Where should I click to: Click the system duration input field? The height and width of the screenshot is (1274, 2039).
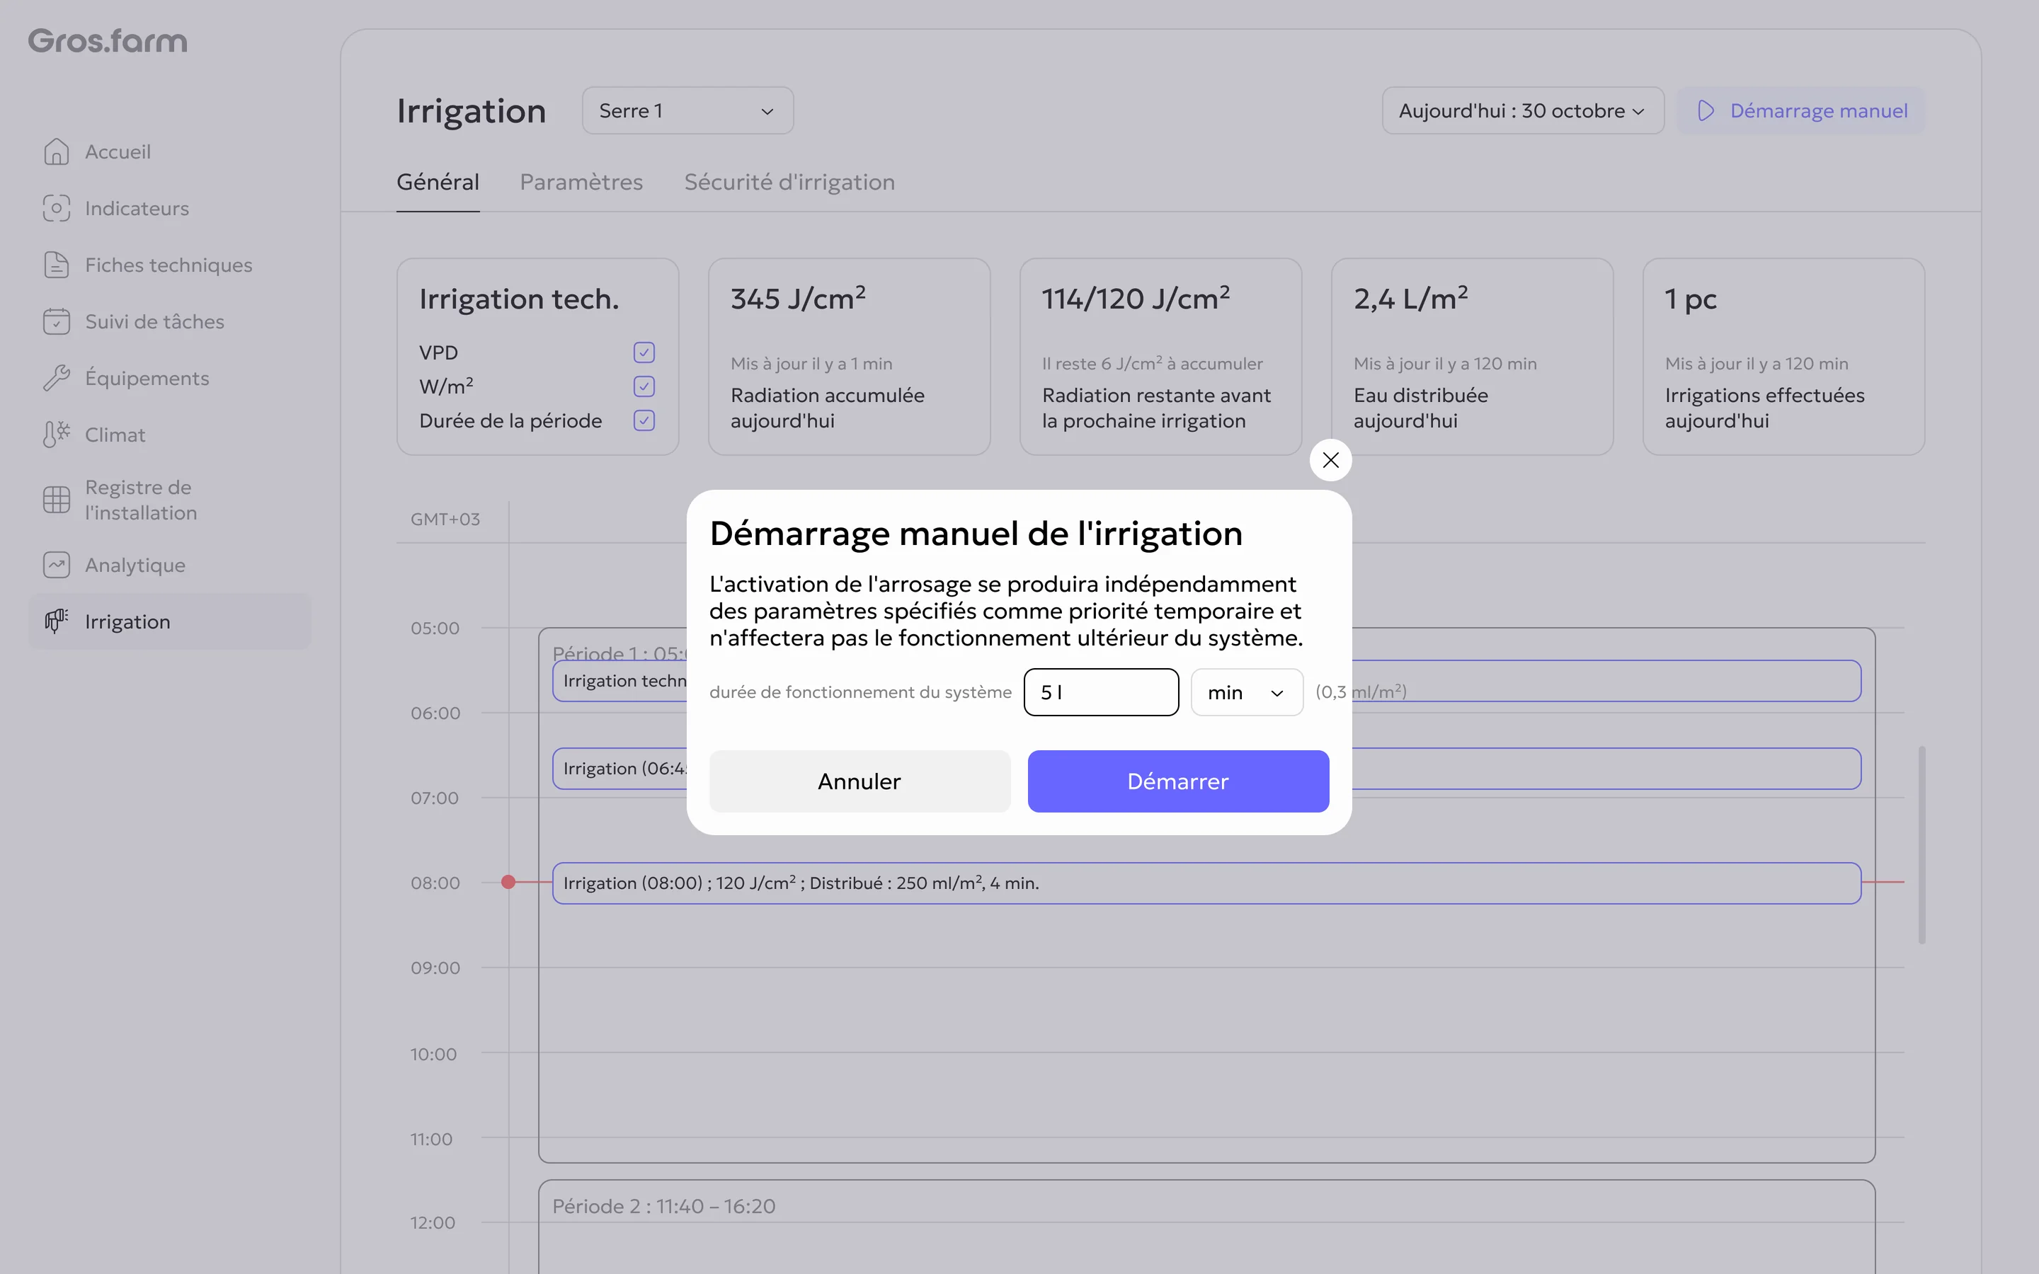1100,691
